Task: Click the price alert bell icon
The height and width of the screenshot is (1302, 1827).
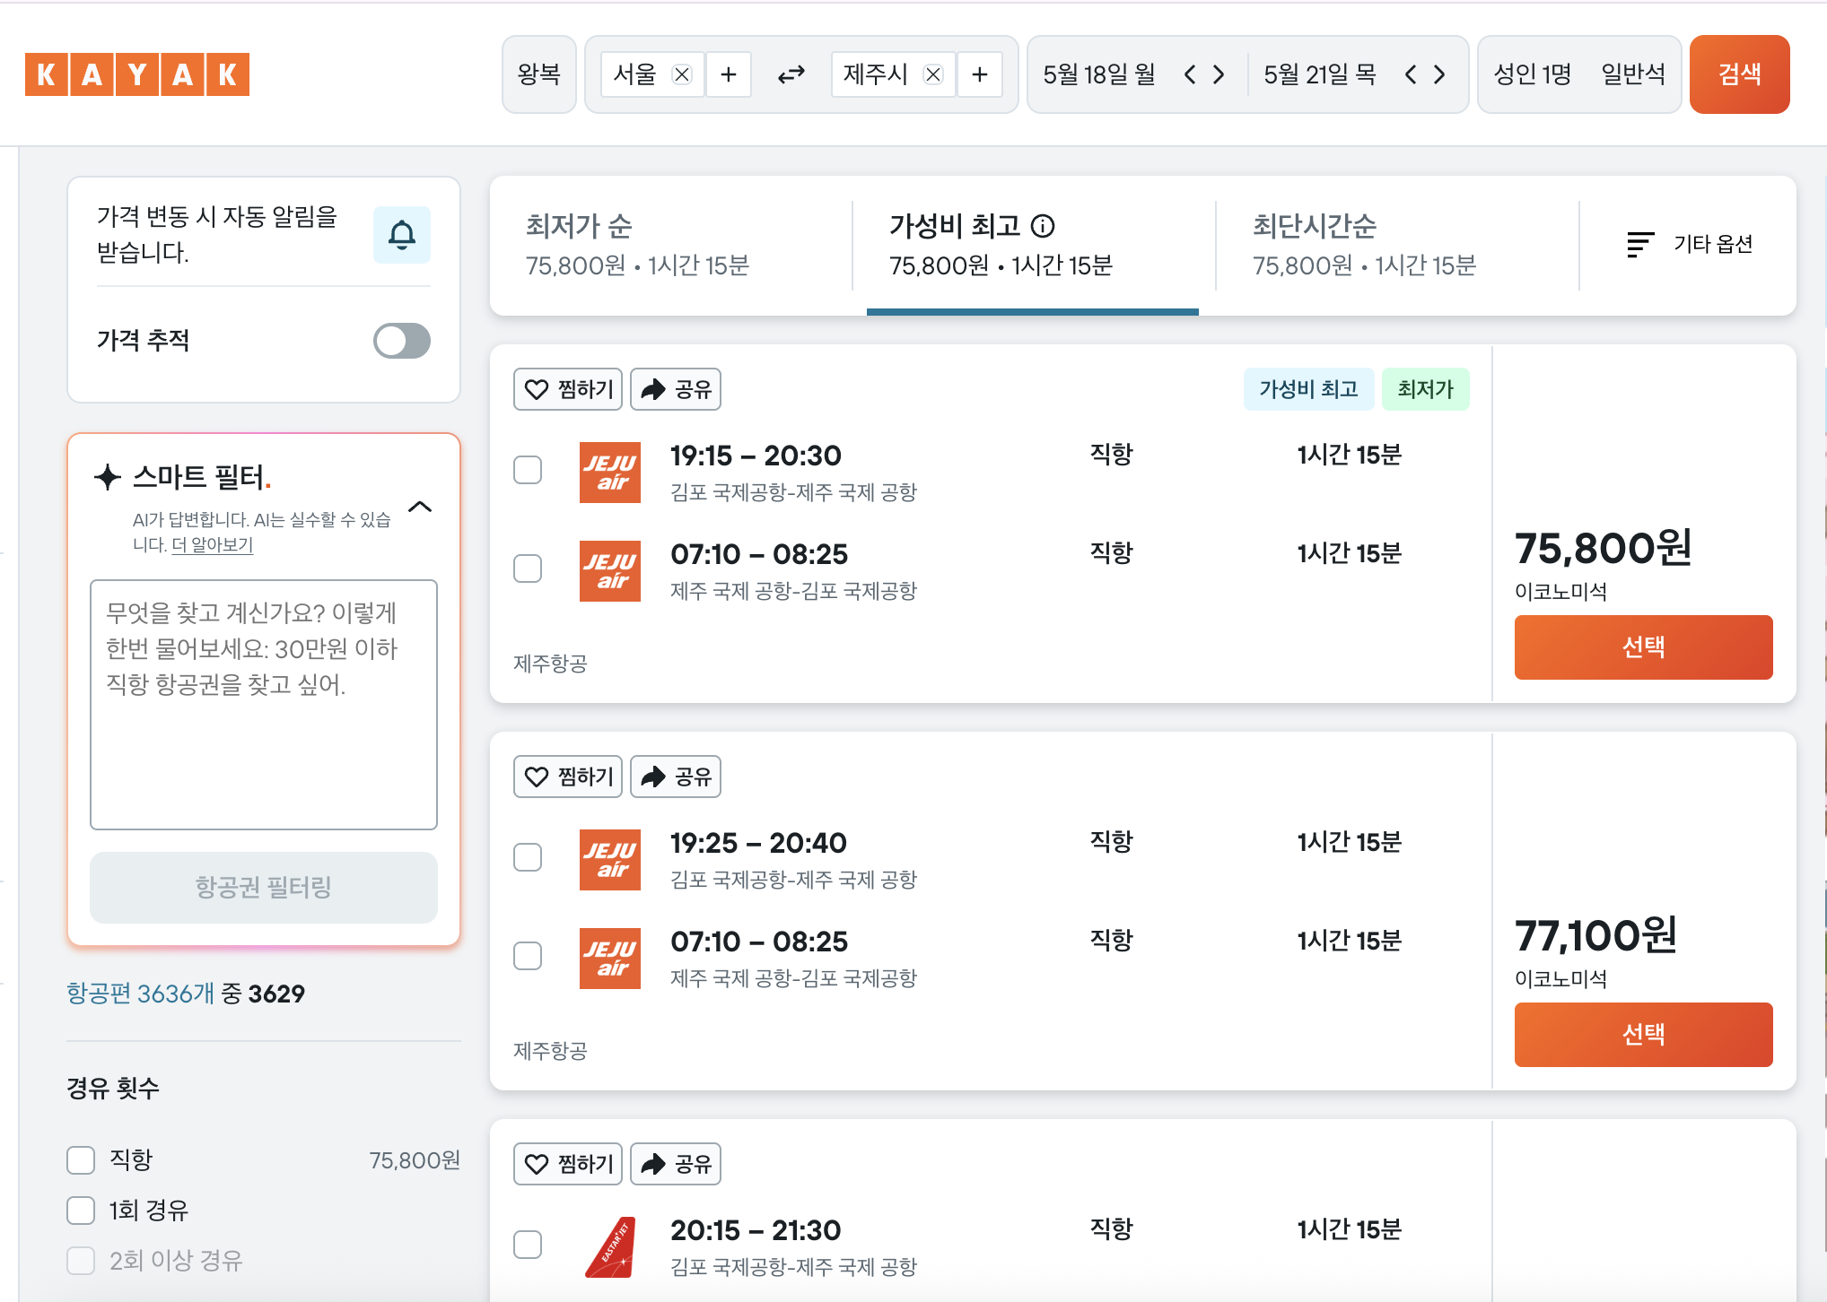Action: point(402,235)
